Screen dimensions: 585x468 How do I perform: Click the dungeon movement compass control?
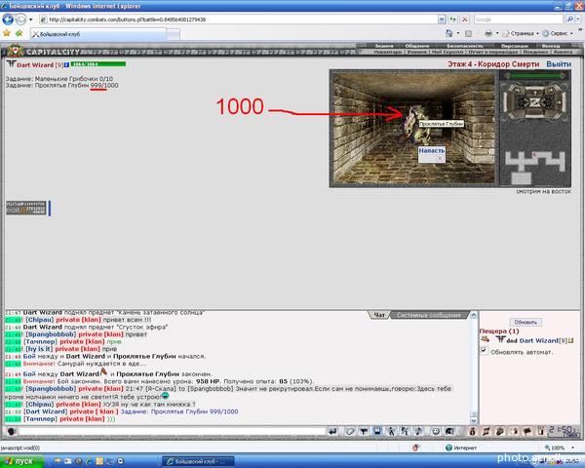coord(534,100)
